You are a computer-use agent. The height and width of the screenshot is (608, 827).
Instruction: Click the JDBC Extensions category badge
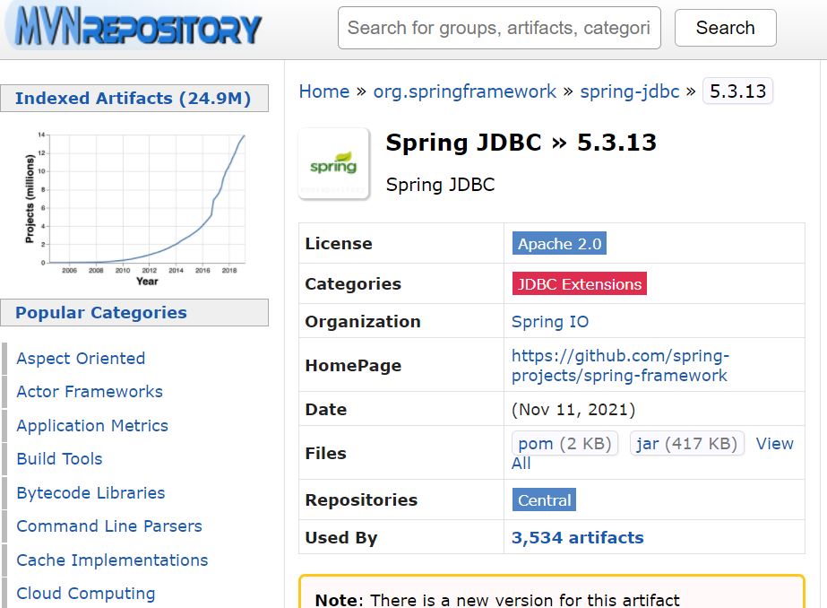pos(579,283)
